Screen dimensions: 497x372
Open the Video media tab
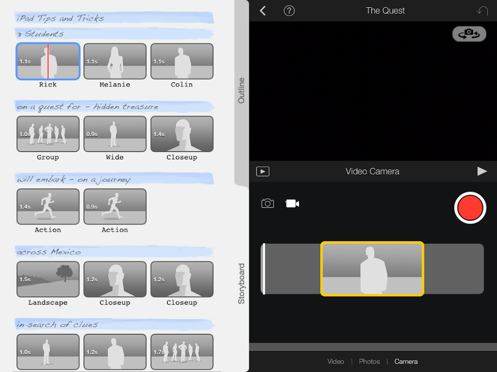tap(335, 362)
